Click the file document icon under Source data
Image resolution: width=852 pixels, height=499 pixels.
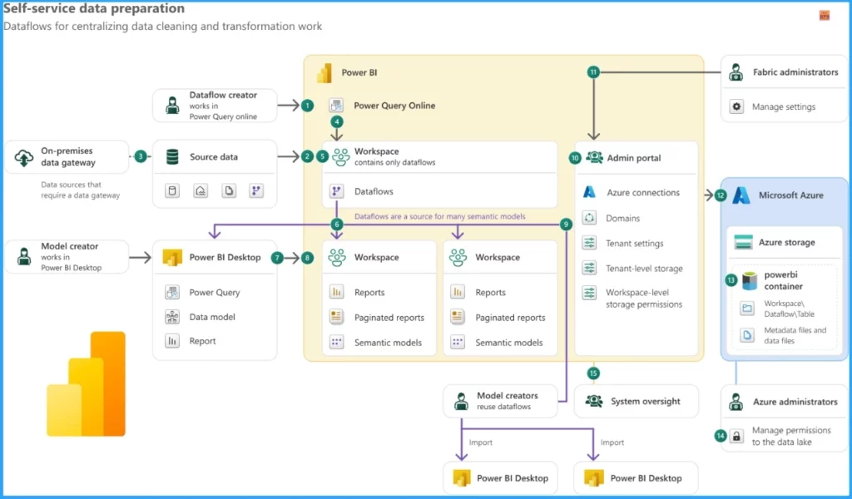click(x=229, y=190)
